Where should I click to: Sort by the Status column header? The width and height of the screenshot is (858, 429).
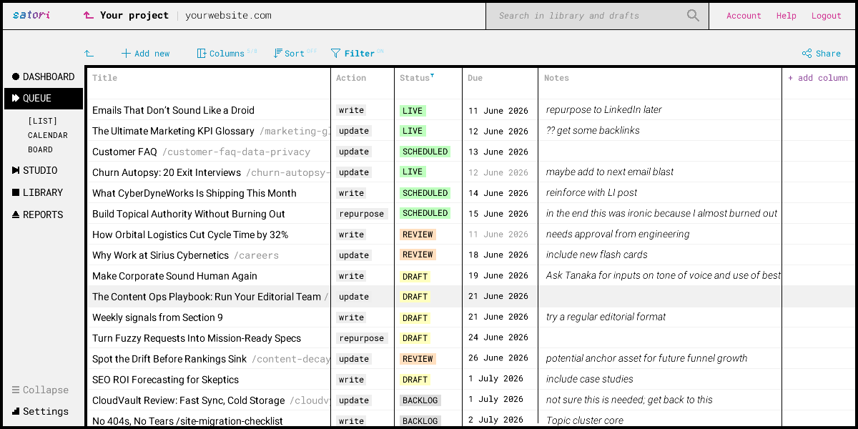[x=415, y=78]
